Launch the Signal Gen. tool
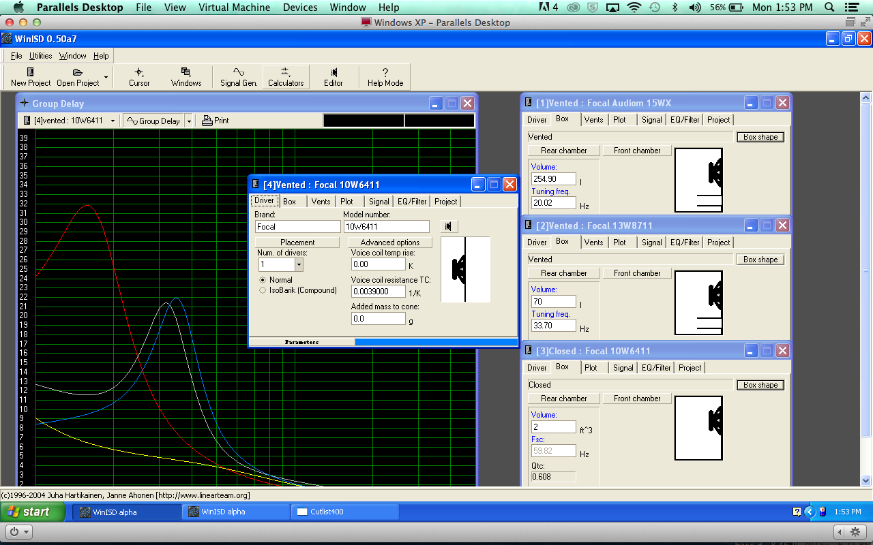Viewport: 873px width, 545px height. (x=239, y=76)
